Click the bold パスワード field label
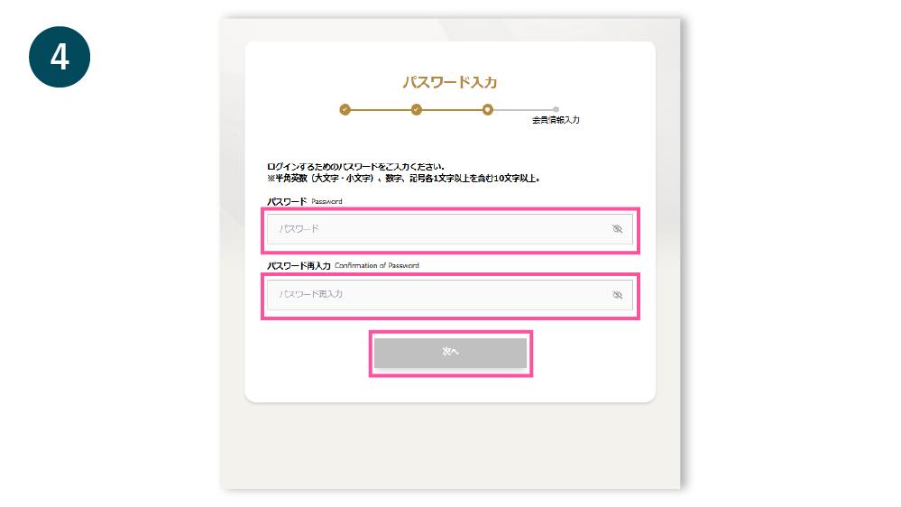901x507 pixels. click(287, 202)
